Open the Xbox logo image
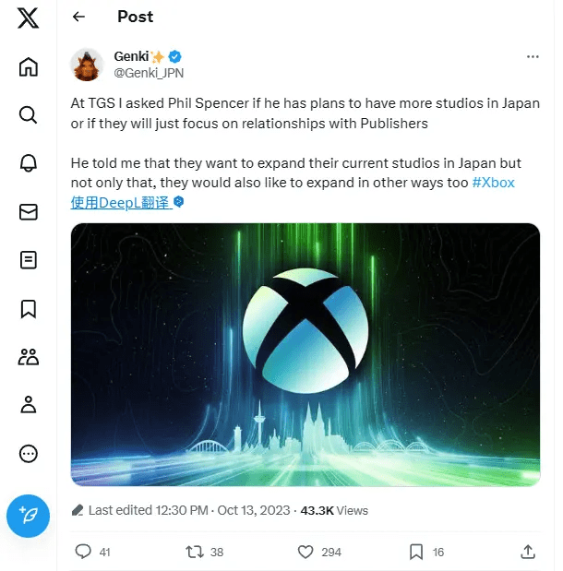This screenshot has height=571, width=563. [305, 354]
